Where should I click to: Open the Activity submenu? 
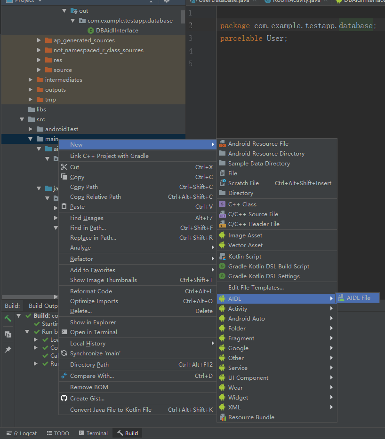point(277,308)
